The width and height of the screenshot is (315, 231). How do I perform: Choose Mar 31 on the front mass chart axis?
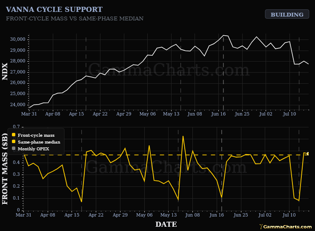pos(23,215)
